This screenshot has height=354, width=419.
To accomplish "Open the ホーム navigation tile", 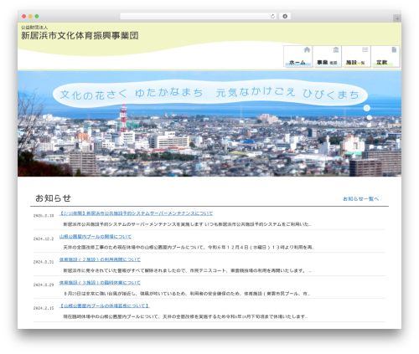I will click(298, 56).
